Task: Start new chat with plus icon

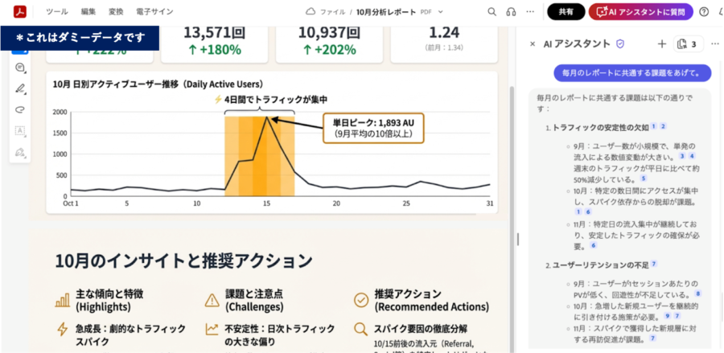Action: click(661, 43)
